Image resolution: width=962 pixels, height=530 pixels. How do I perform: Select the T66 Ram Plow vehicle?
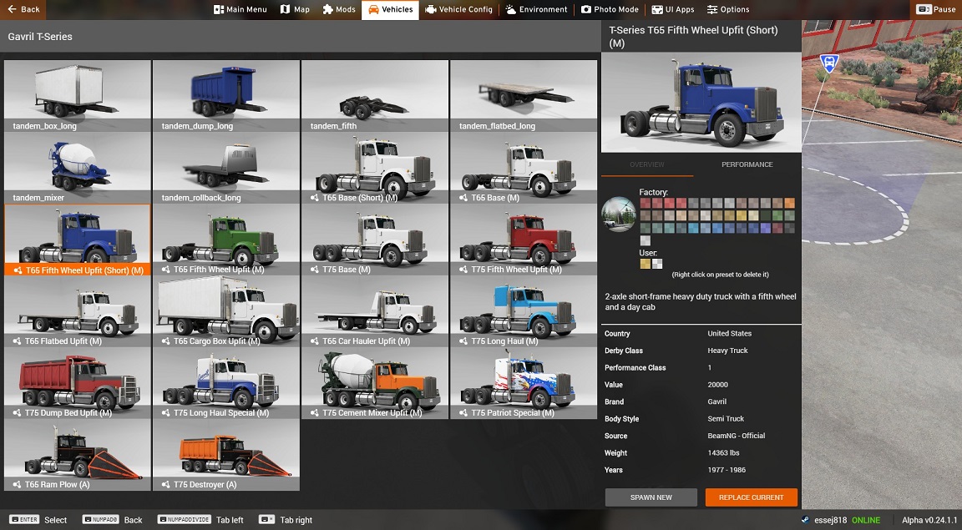[78, 455]
